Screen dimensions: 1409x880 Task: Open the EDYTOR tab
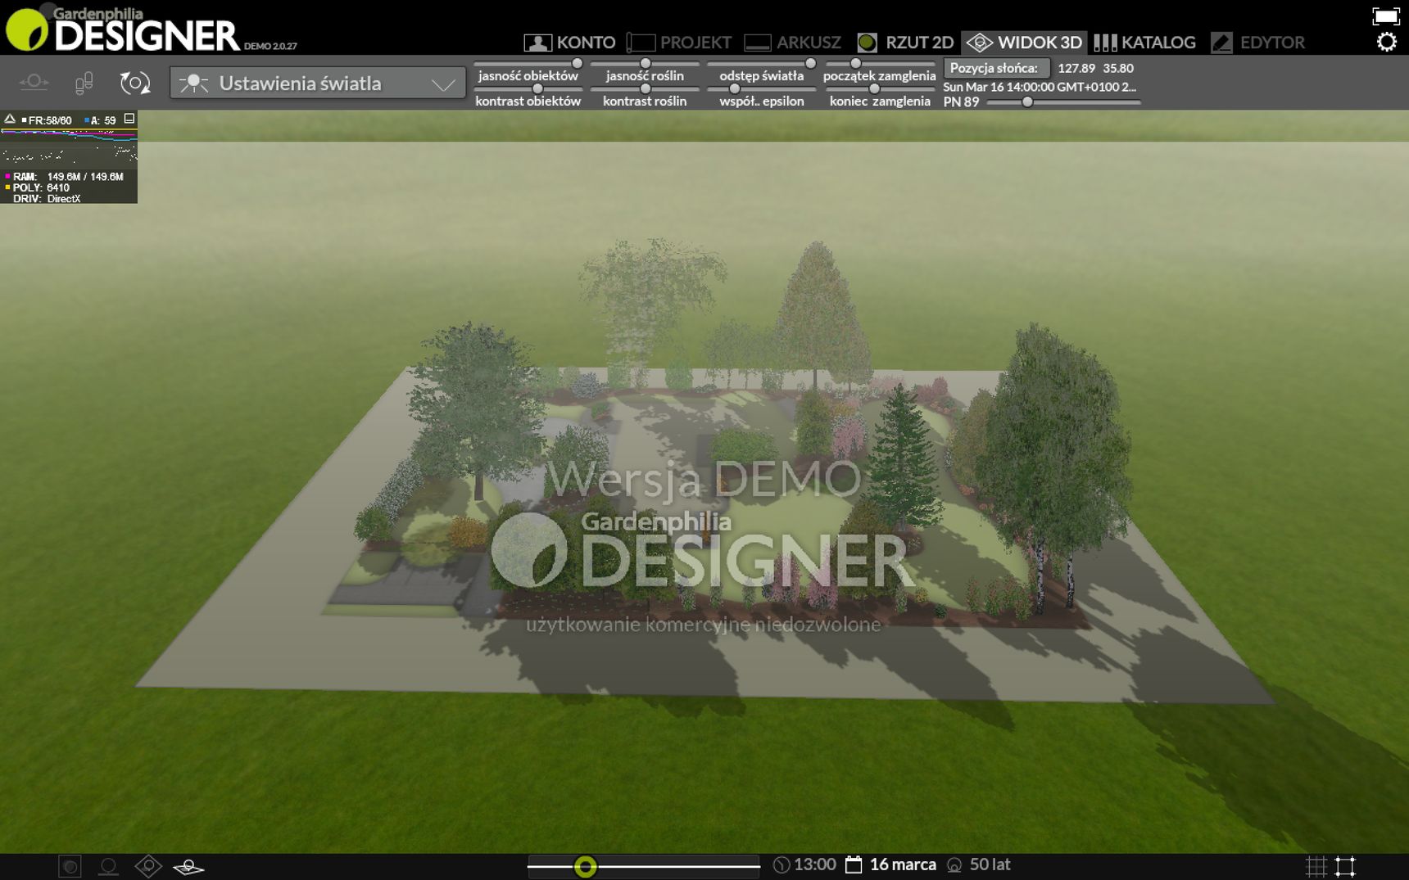click(x=1258, y=42)
